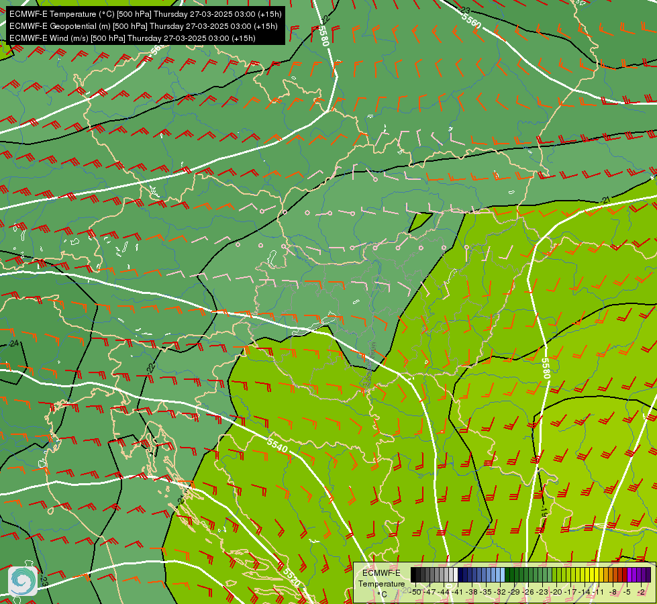The width and height of the screenshot is (657, 604).
Task: Click the ECMWF-E legend title text
Action: 381,573
